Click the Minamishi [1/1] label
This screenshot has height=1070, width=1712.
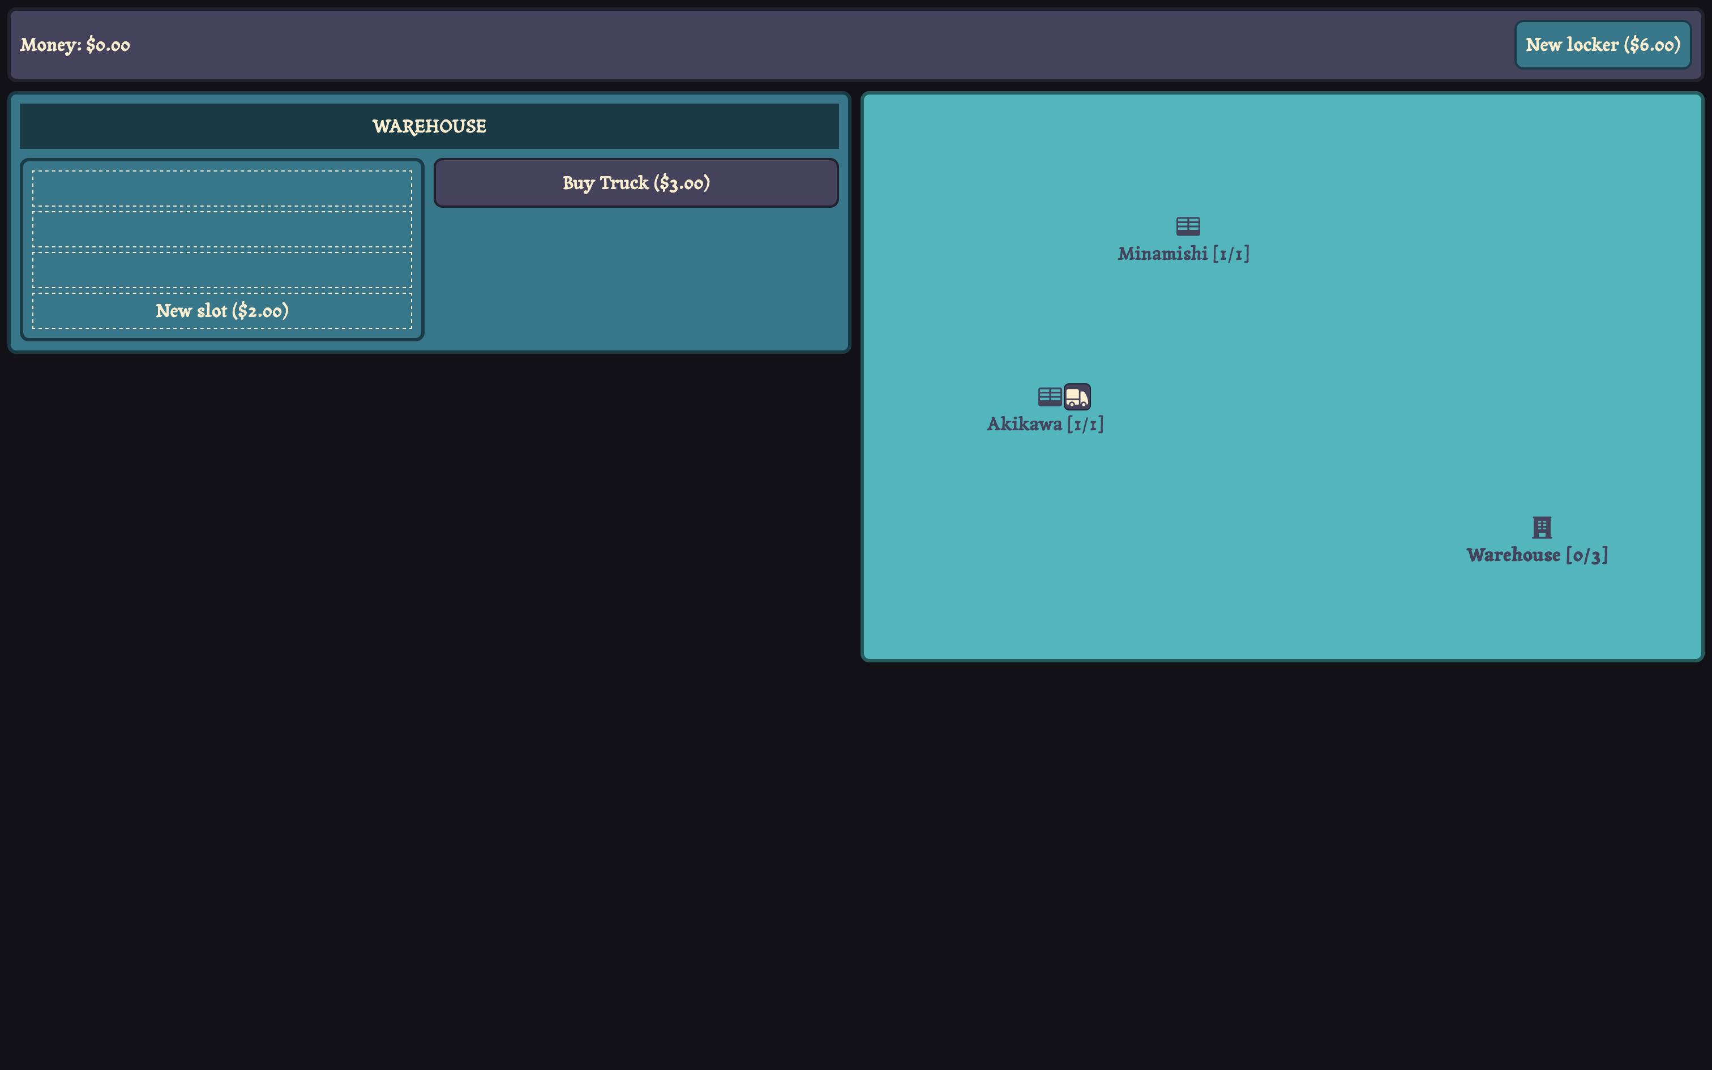pos(1183,254)
